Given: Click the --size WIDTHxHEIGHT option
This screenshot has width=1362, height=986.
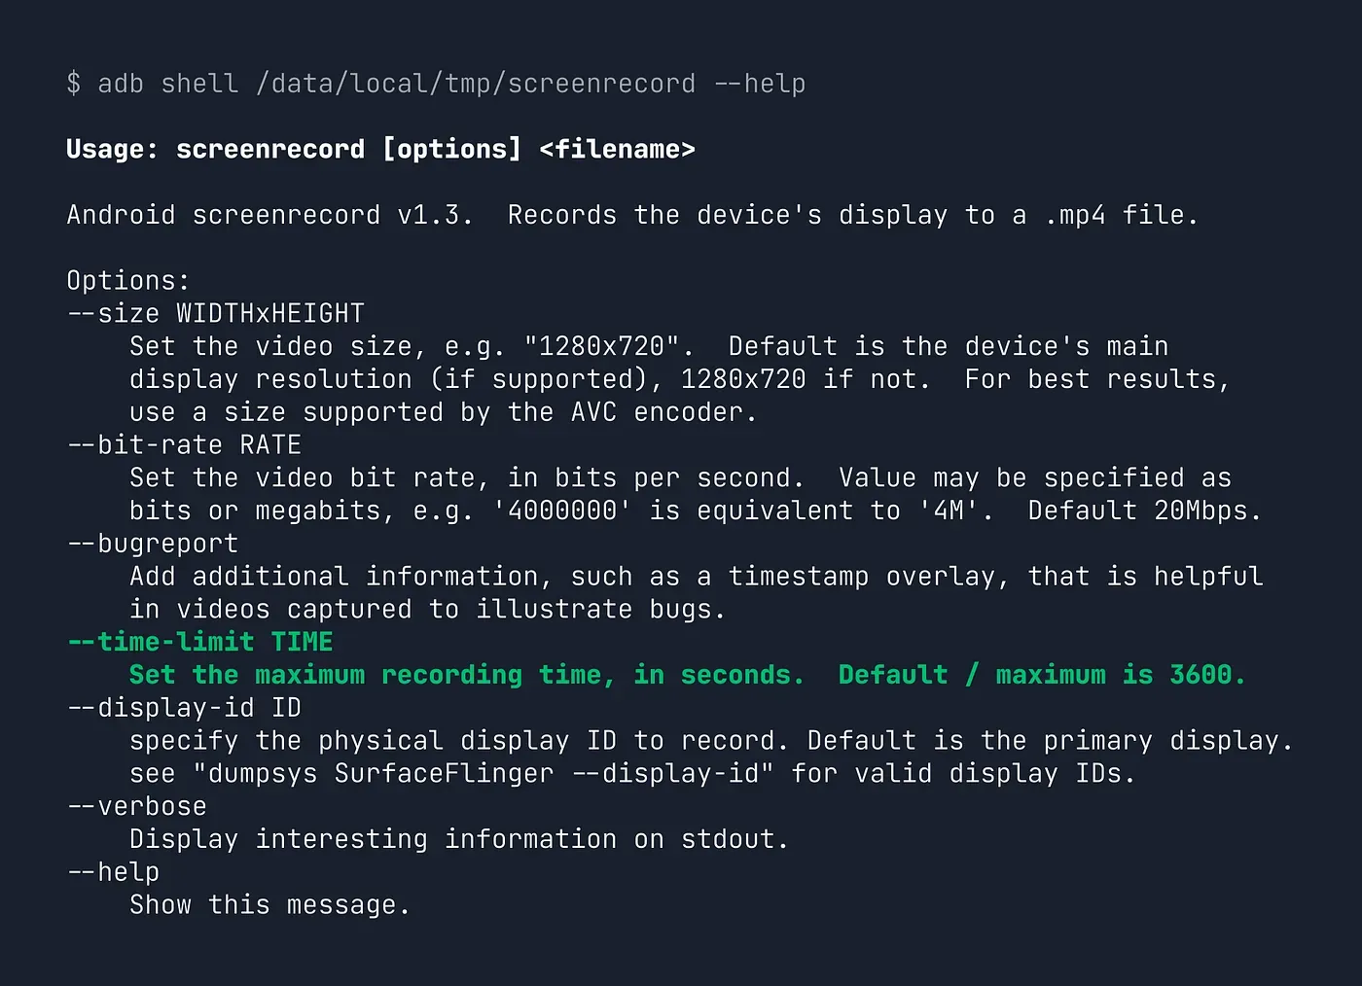Looking at the screenshot, I should [x=216, y=314].
